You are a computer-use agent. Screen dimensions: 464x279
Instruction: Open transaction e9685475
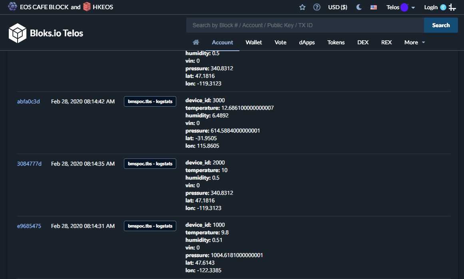pos(29,226)
